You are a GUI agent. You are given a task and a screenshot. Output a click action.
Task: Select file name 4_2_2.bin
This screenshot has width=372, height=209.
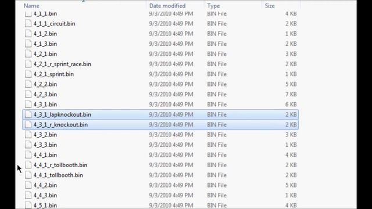point(45,84)
